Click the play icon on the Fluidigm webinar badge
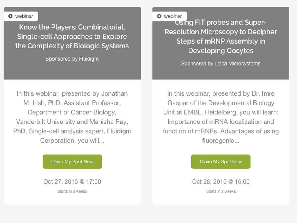297x223 pixels. (10, 16)
